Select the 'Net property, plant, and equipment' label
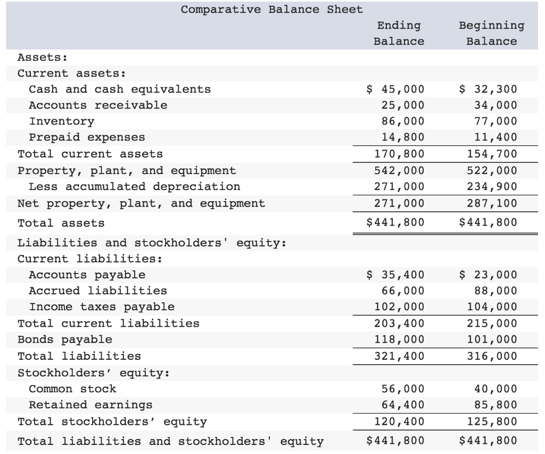Image resolution: width=545 pixels, height=454 pixels. pyautogui.click(x=142, y=203)
